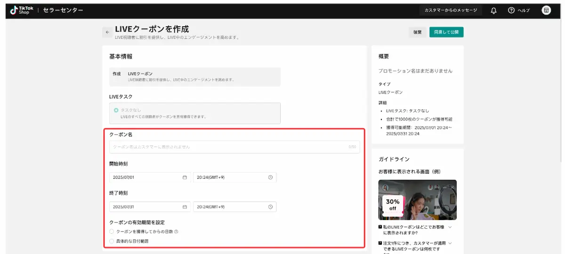Image resolution: width=565 pixels, height=254 pixels.
Task: Open clock icon in start time field
Action: (x=270, y=177)
